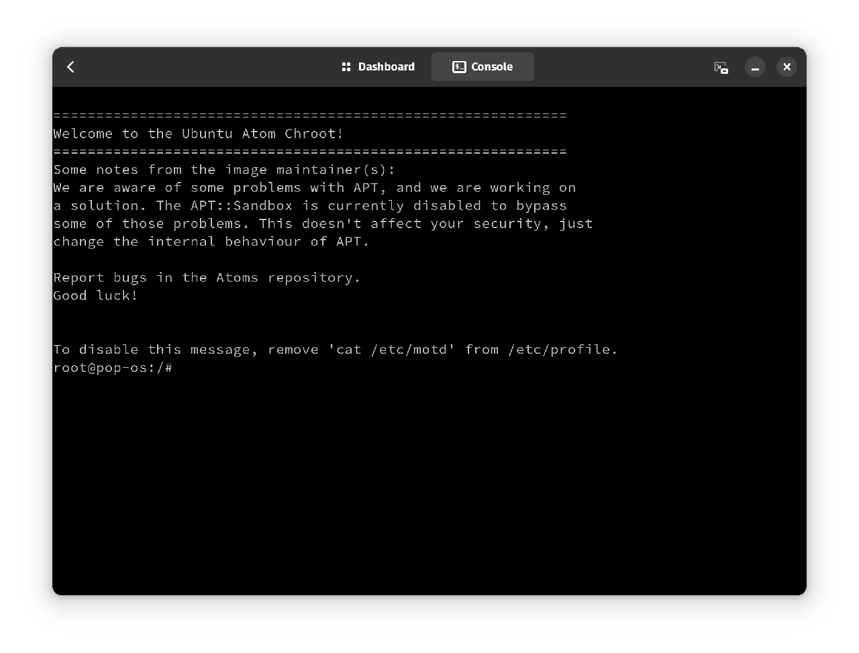
Task: Focus the root@pop-os shell prompt
Action: 113,368
